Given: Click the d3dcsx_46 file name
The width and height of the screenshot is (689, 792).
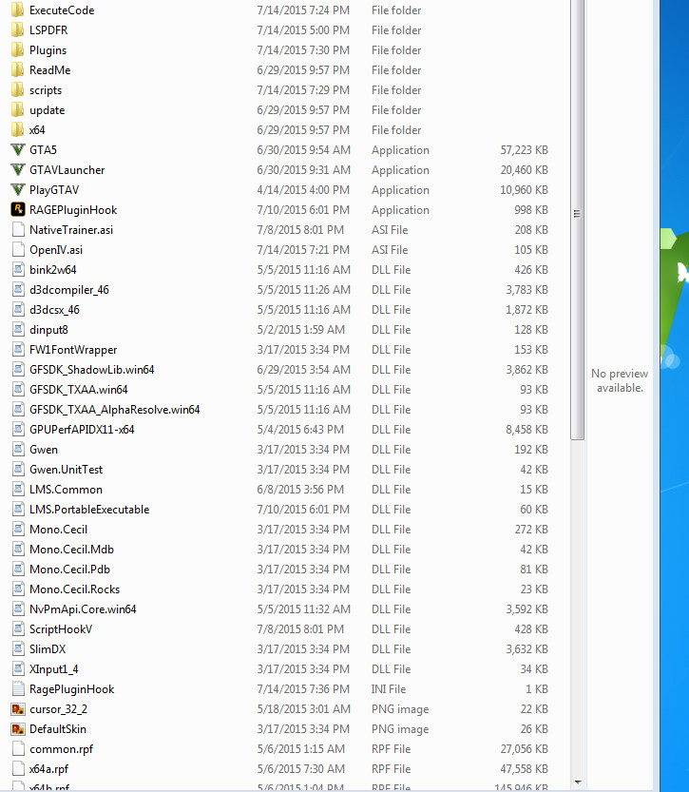Looking at the screenshot, I should [54, 310].
